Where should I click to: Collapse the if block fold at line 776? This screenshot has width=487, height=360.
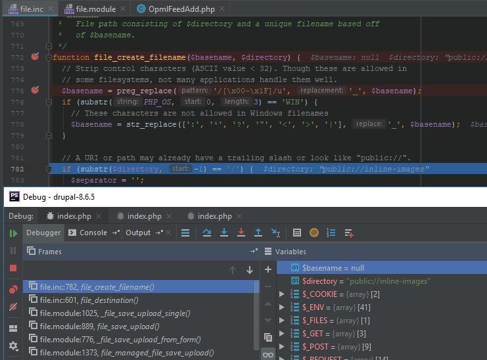49,102
